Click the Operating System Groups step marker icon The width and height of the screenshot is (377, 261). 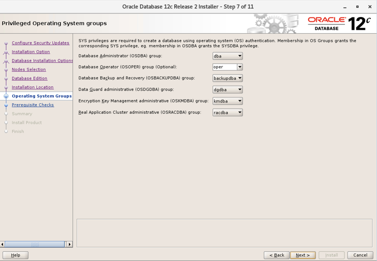point(6,96)
